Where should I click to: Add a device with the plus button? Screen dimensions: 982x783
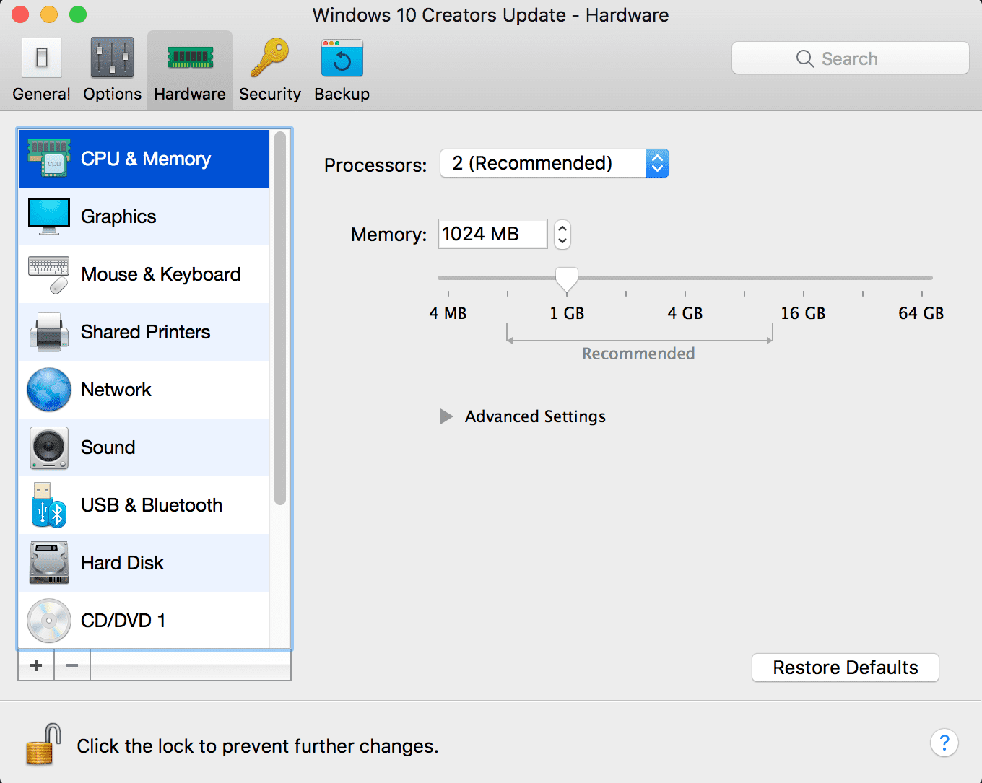36,665
